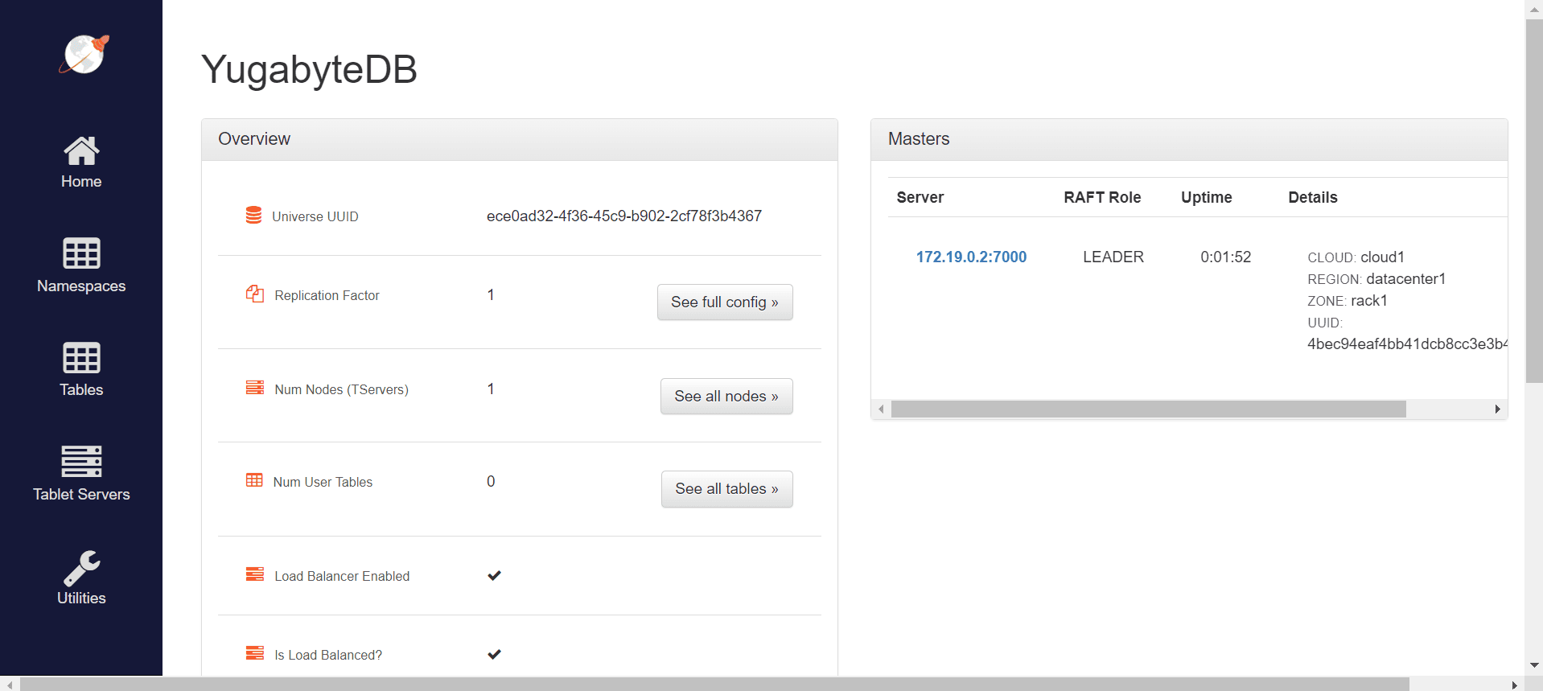Click the Num User Tables label
This screenshot has width=1543, height=691.
coord(323,482)
